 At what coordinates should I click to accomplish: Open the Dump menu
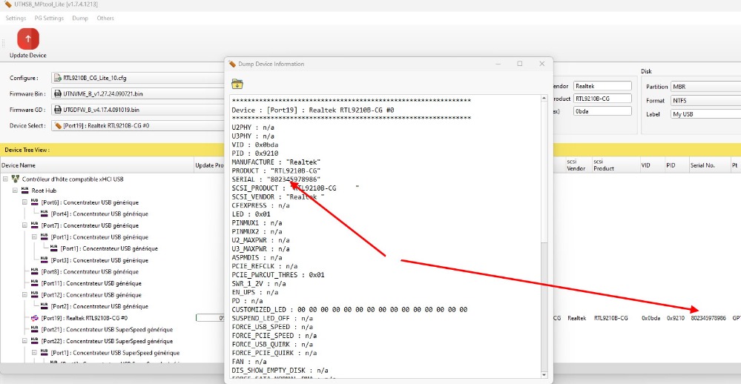pyautogui.click(x=80, y=18)
